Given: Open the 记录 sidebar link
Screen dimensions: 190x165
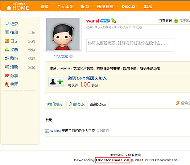Looking at the screenshot, I should coord(14,24).
